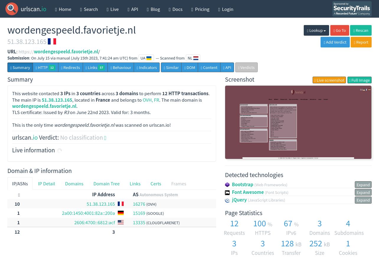The image size is (379, 259).
Task: Click the Report button
Action: click(x=361, y=42)
